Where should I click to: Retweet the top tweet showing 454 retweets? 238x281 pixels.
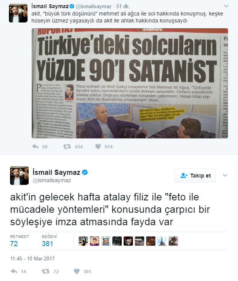(67, 147)
